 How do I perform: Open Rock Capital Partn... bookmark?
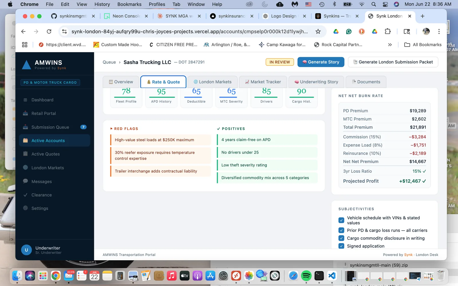coord(338,45)
